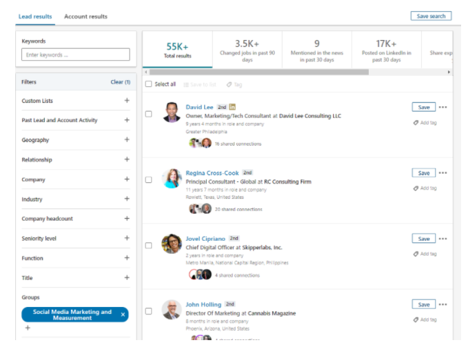Select Jovel Cipriano's result checkbox
Screen dimensions: 468x356
(x=148, y=245)
